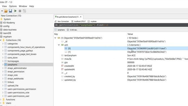Select New Connection (15) in tree

[11, 16]
